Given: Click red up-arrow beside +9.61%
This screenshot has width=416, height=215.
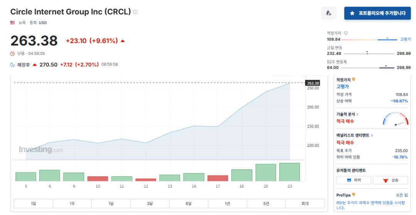Looking at the screenshot, I should click(x=123, y=41).
